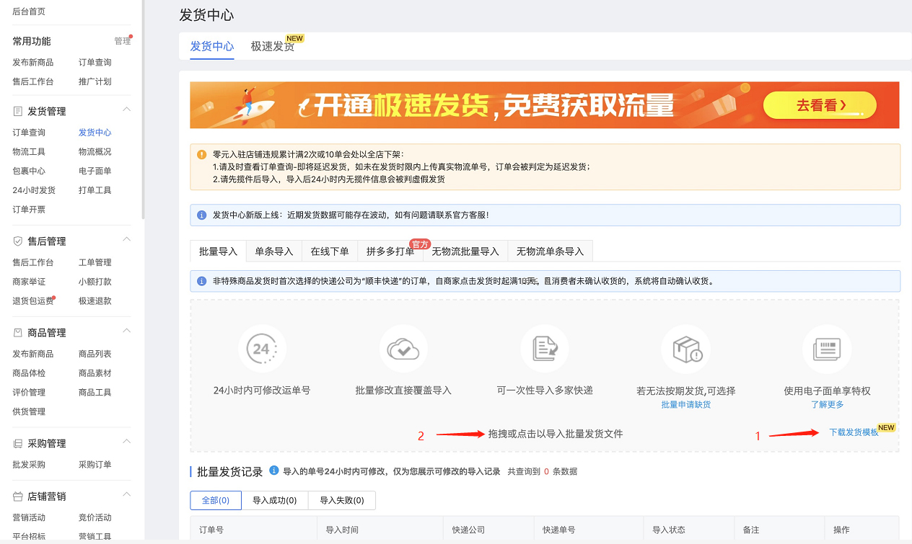Select the 导入成功 filter tab
The image size is (912, 544).
click(x=276, y=500)
